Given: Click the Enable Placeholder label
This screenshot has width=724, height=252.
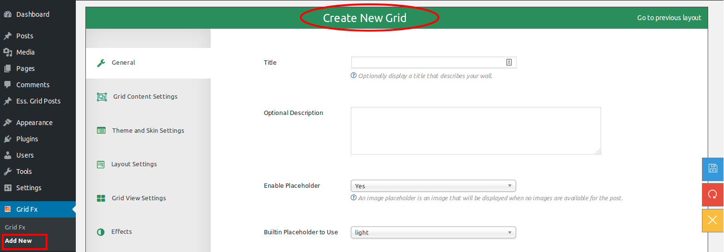Looking at the screenshot, I should (292, 186).
